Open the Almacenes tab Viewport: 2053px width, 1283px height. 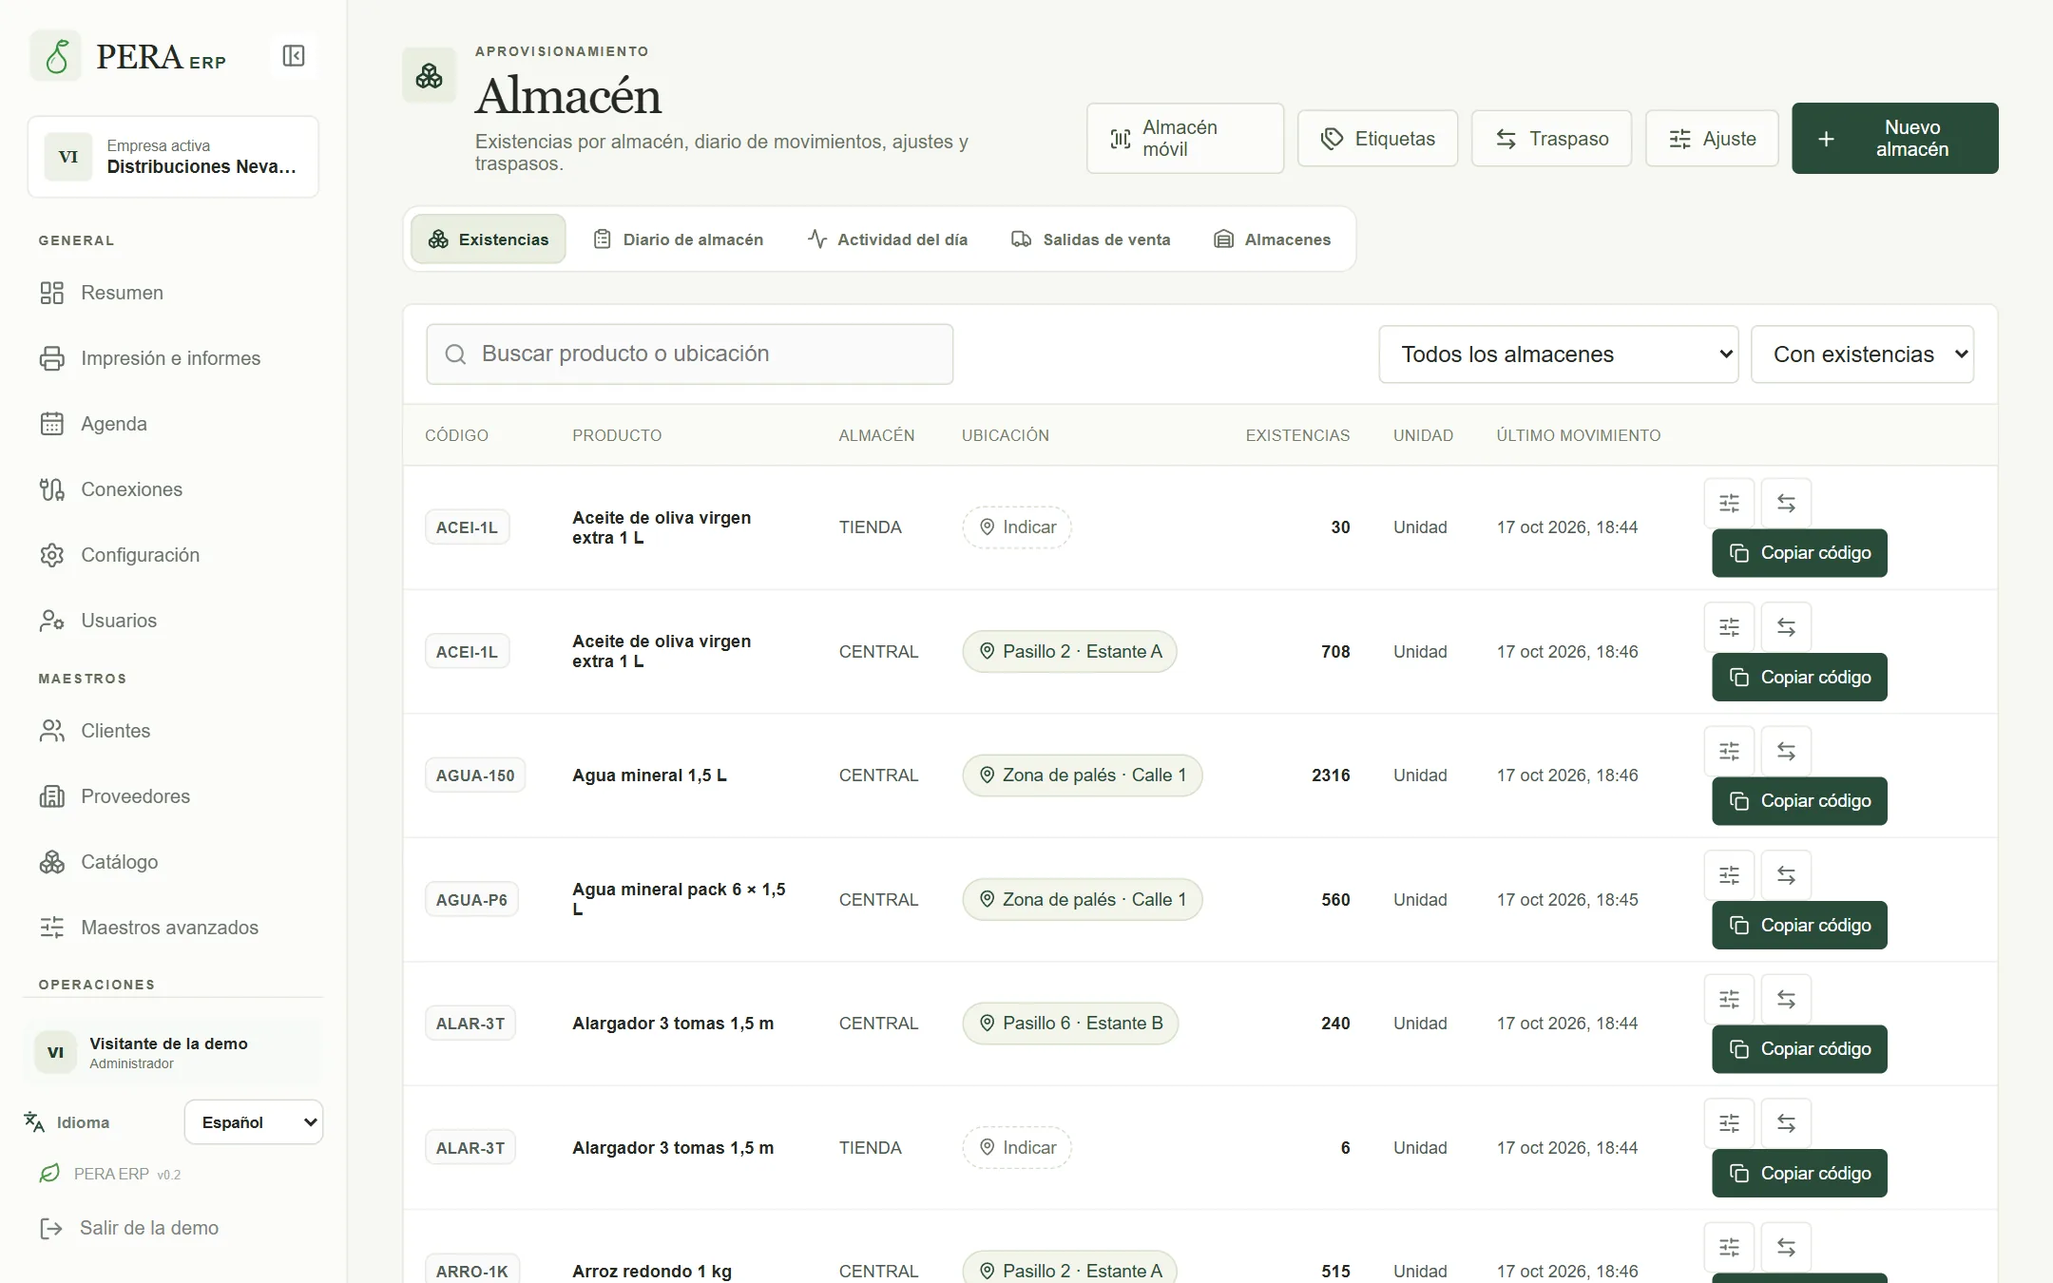[1273, 239]
